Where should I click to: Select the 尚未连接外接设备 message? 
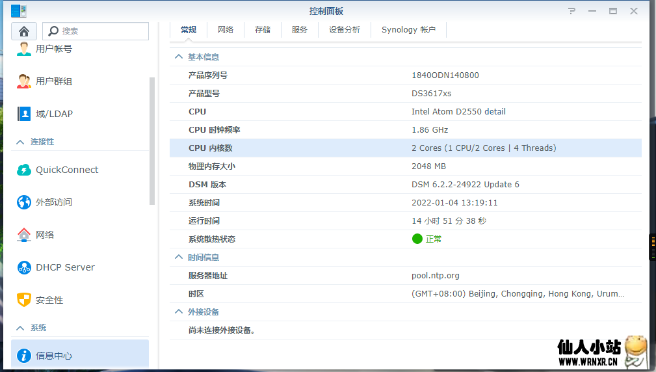click(222, 330)
